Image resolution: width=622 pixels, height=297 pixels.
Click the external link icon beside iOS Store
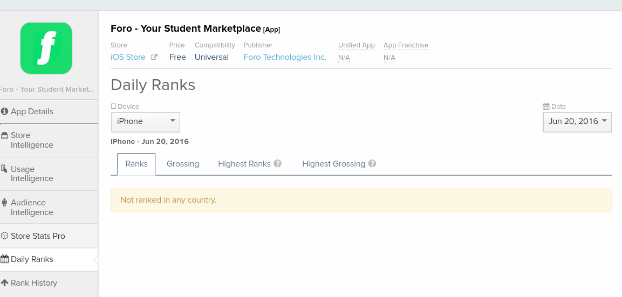[x=154, y=57]
